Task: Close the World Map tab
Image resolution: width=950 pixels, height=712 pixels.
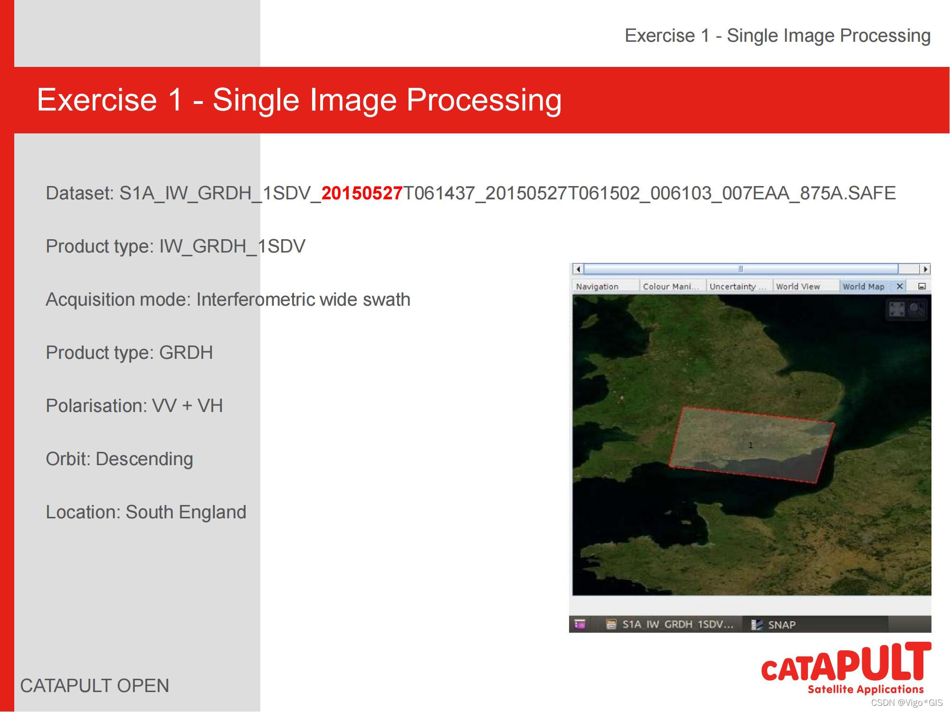Action: pos(899,286)
